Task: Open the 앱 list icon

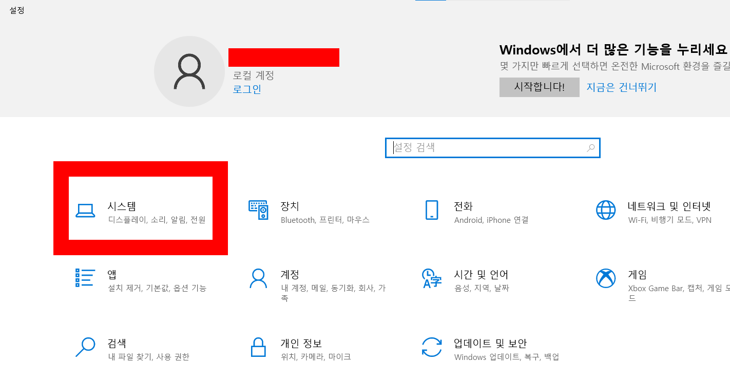Action: click(x=85, y=278)
